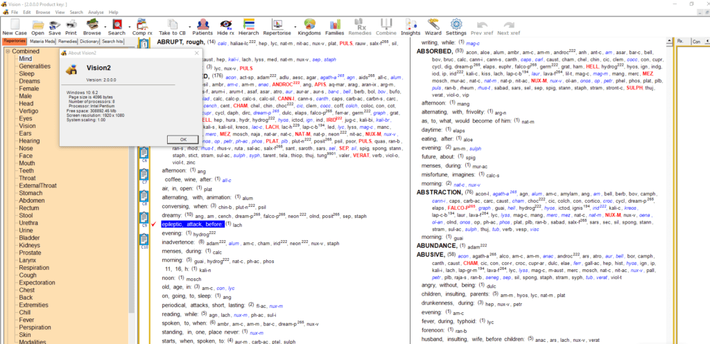The height and width of the screenshot is (344, 710).
Task: Switch to Remedies tab in left panel
Action: (x=68, y=41)
